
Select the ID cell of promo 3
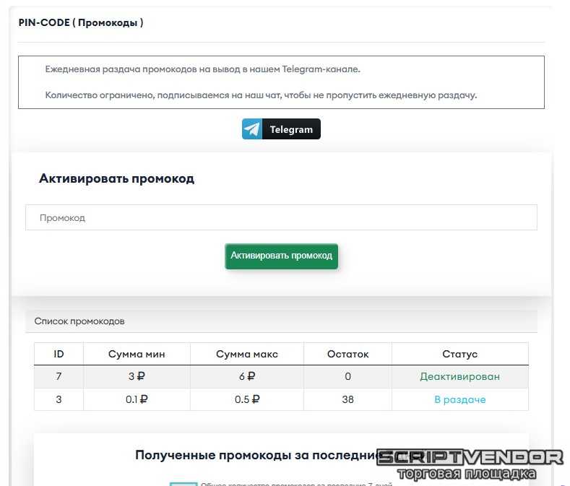[59, 399]
